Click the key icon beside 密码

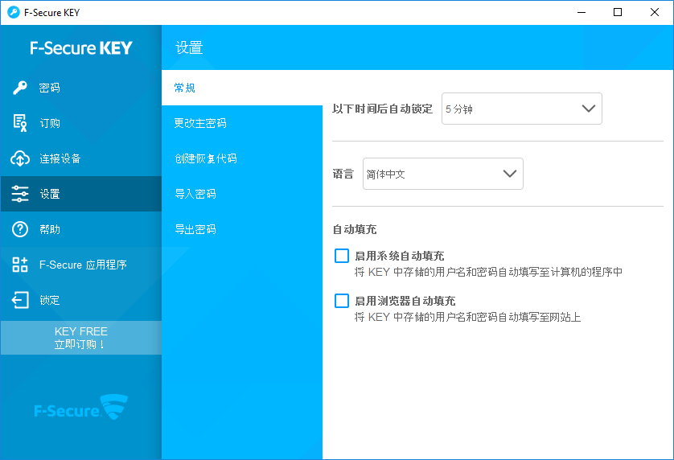tap(20, 88)
